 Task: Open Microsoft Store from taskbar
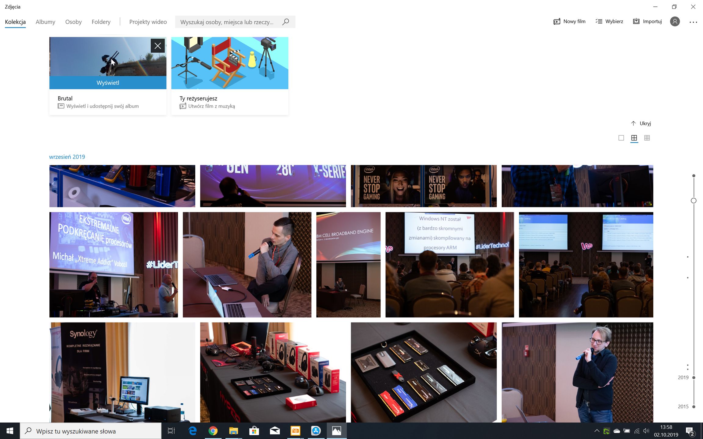tap(254, 431)
